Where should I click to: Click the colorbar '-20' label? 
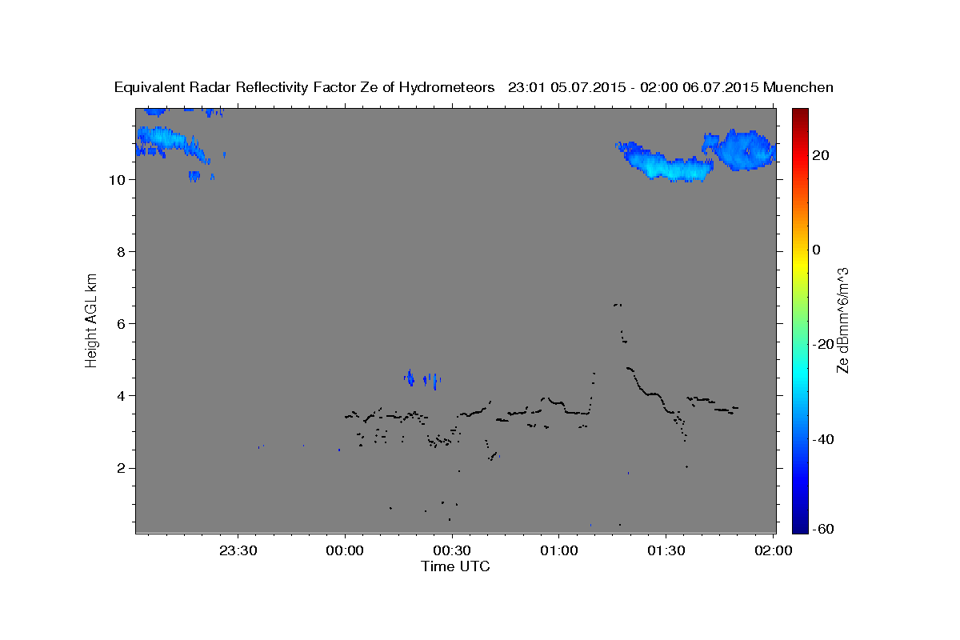click(823, 344)
